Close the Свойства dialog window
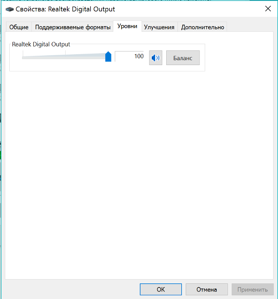The width and height of the screenshot is (278, 299). 268,9
